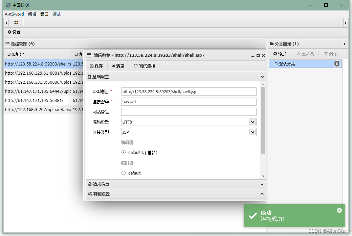Viewport: 352px width, 236px height.
Task: Minimize the 编辑数据 dialog
Action: (x=252, y=55)
